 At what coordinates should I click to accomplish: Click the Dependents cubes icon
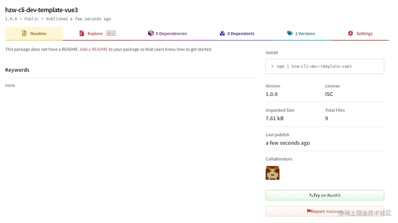click(x=222, y=33)
